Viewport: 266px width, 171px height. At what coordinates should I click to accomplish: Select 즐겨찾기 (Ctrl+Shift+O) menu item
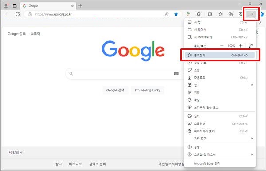click(220, 55)
